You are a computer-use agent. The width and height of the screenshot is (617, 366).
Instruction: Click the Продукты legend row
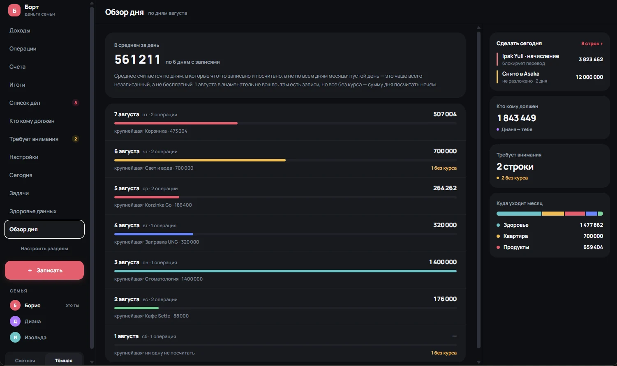click(550, 247)
